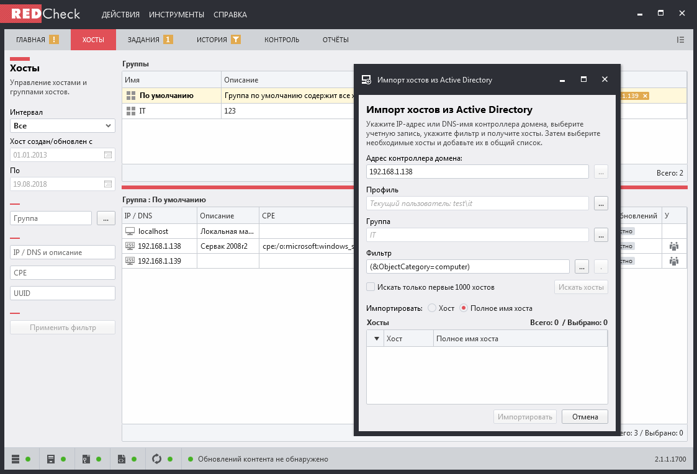This screenshot has height=474, width=697.
Task: Click the users icon in 192.168.1.138 row
Action: click(x=674, y=246)
